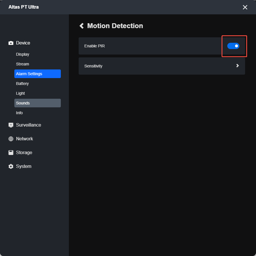Screen dimensions: 256x256
Task: Click the Motion Detection page heading
Action: [115, 26]
